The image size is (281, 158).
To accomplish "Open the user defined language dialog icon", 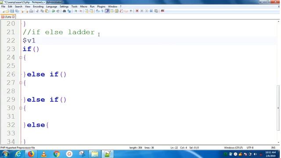I will (112, 11).
